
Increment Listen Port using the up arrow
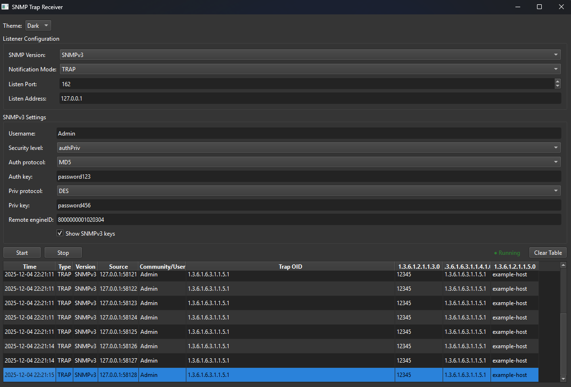(x=557, y=81)
